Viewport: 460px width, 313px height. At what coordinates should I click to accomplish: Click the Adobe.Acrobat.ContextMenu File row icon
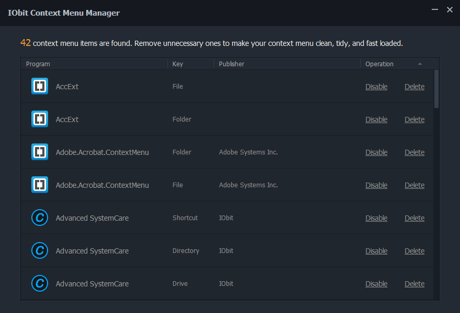point(39,185)
